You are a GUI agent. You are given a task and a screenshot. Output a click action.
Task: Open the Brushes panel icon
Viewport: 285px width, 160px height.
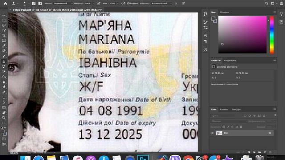pos(205,22)
